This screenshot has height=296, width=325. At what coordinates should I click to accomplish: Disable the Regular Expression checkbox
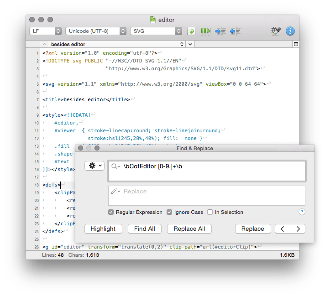pos(111,212)
